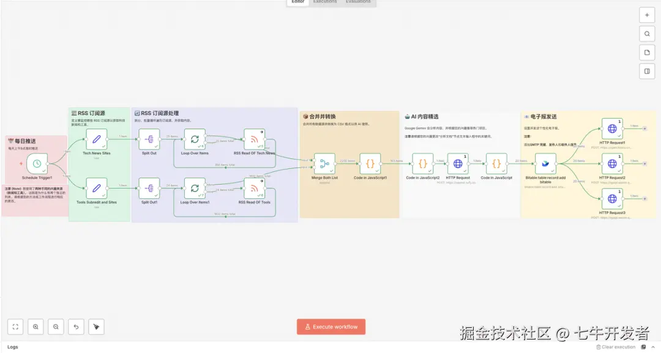Toggle the side panel icon

pyautogui.click(x=647, y=71)
